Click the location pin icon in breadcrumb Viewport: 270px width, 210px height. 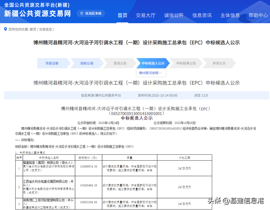tap(5, 29)
